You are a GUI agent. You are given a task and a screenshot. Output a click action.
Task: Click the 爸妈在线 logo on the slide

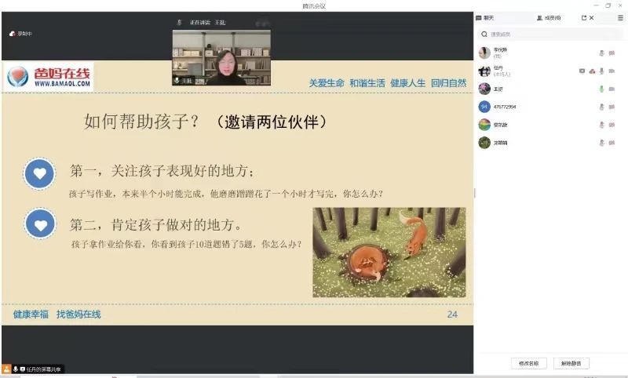(x=49, y=76)
